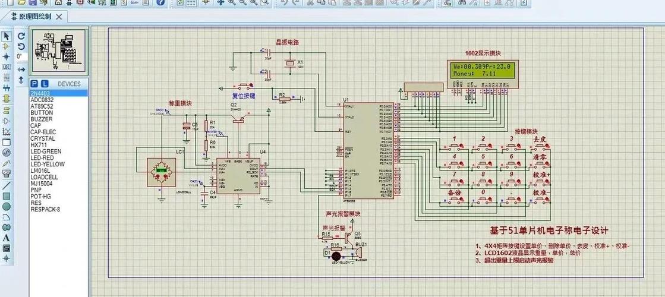
Task: Select the Terminals mode tool
Action: [7, 110]
